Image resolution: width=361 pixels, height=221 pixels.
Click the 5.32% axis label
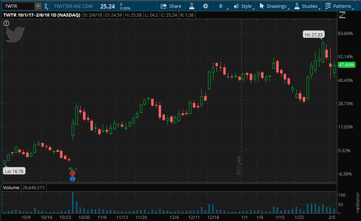point(344,150)
